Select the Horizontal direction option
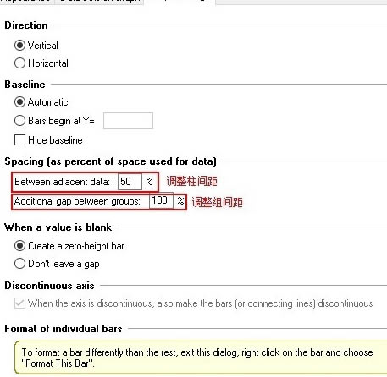Screen dimensions: 387x377 point(19,63)
